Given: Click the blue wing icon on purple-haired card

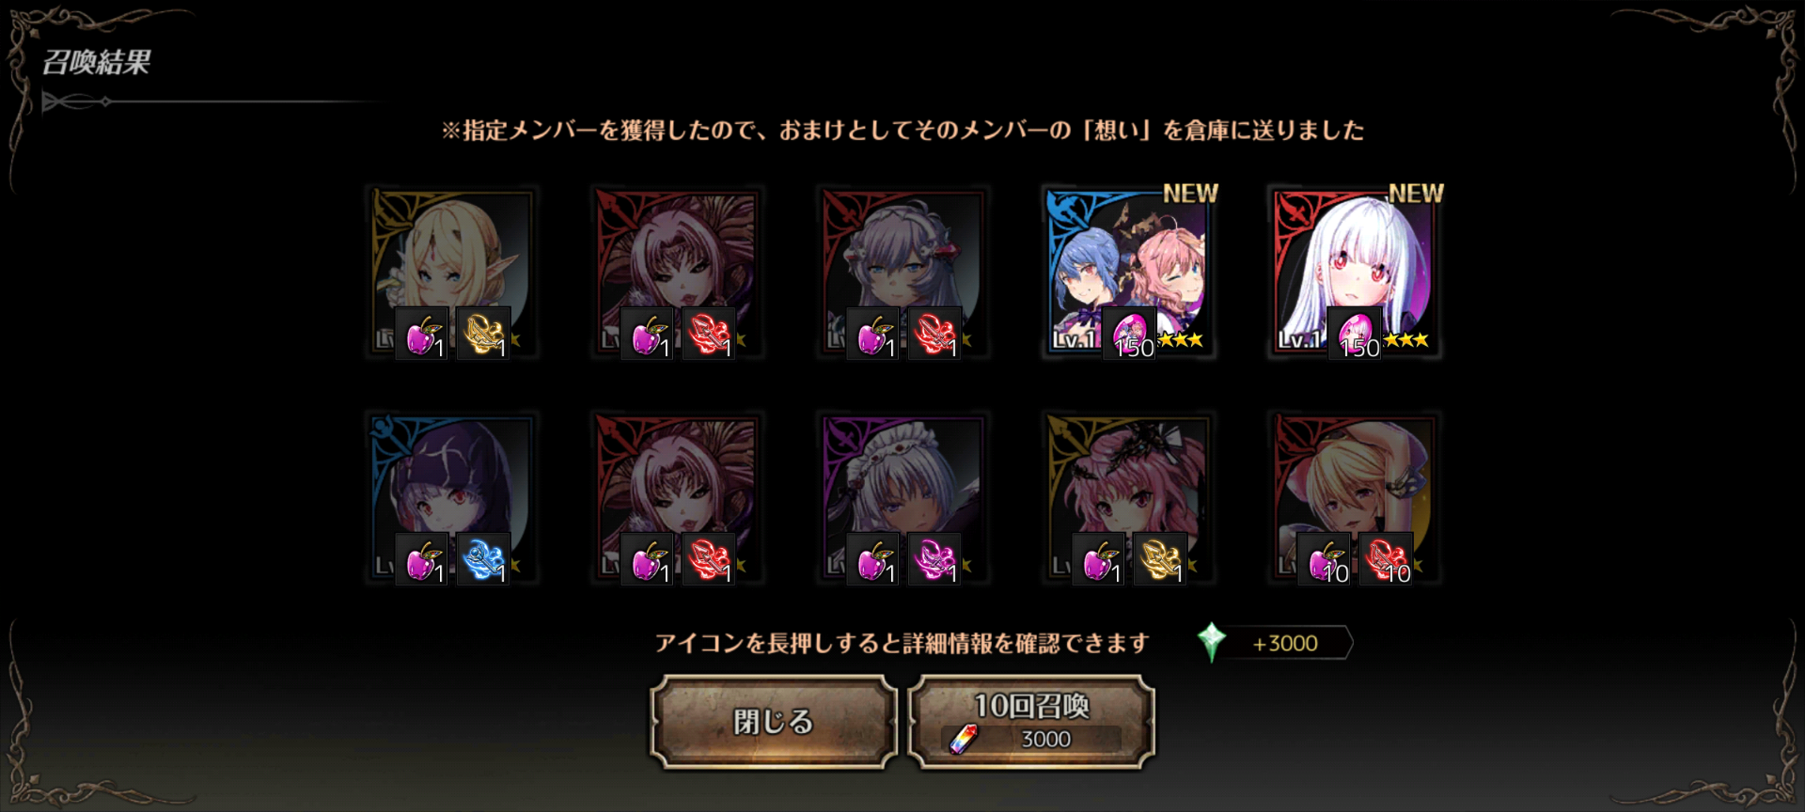Looking at the screenshot, I should [484, 558].
